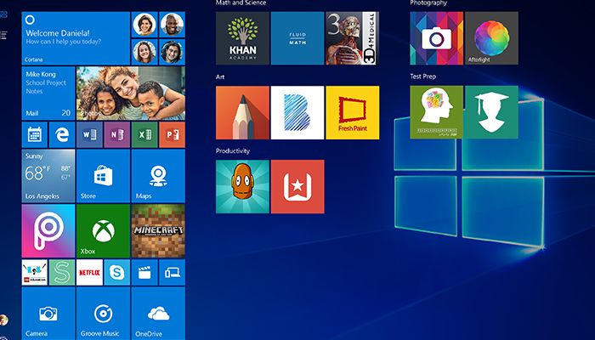
Task: Open the Cortana 'Welcome Daniela!' tile
Action: click(x=76, y=38)
